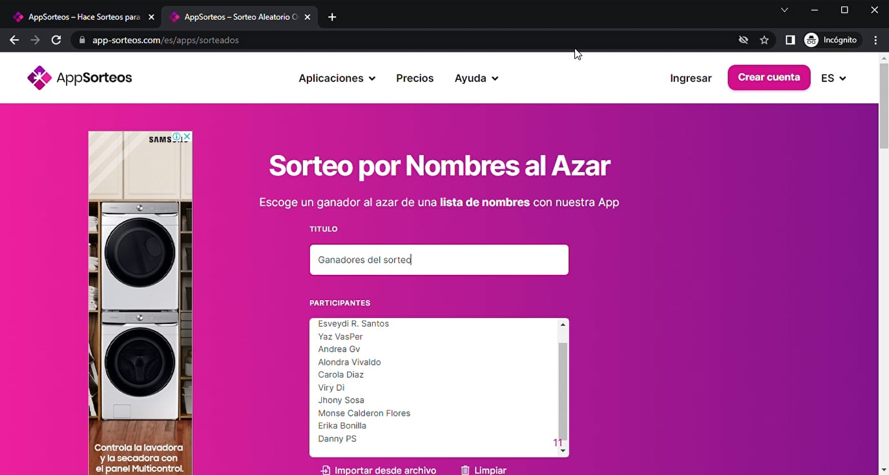
Task: Click participant Erika Bonilla
Action: (342, 426)
